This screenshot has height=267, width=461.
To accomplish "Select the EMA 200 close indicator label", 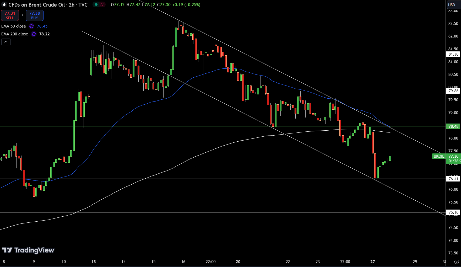I will click(15, 34).
